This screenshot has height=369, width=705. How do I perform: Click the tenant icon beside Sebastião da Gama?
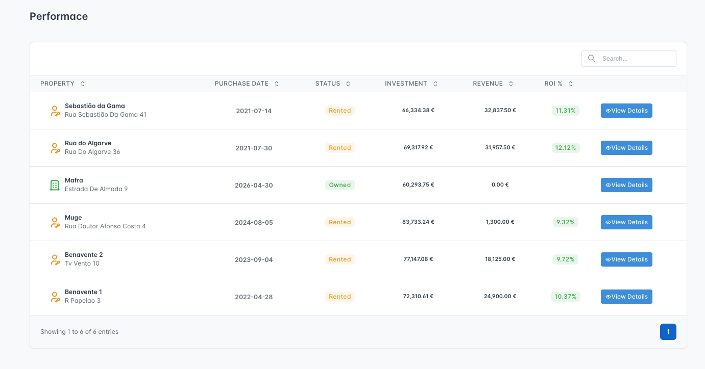point(55,111)
